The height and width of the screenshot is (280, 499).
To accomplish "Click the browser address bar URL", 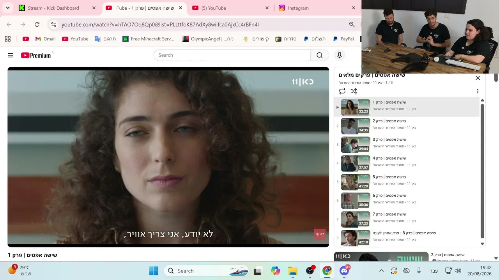I will click(160, 24).
